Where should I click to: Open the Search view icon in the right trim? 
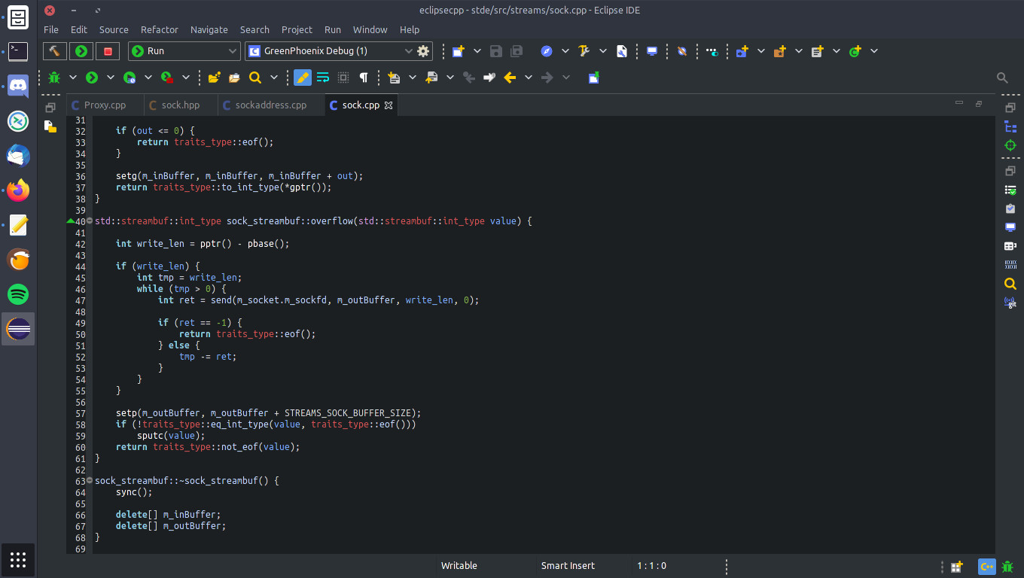click(x=1010, y=284)
